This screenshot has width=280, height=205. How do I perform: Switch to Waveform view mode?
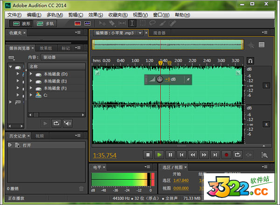21,23
